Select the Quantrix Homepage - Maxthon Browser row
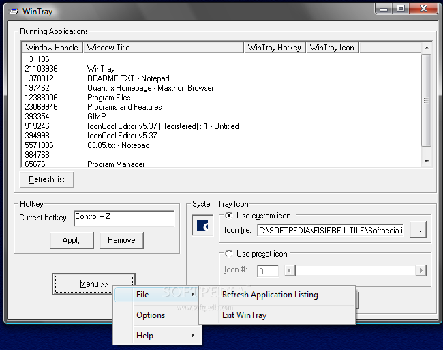This screenshot has height=350, width=443. click(x=221, y=88)
